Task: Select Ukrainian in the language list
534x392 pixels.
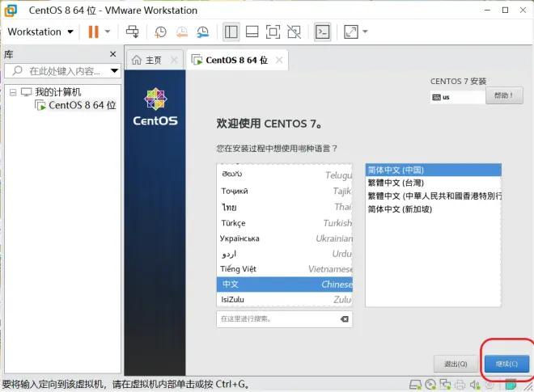Action: click(284, 238)
